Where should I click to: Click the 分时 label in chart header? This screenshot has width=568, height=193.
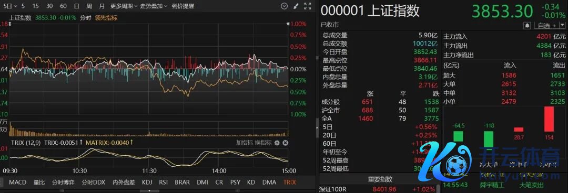click(86, 17)
